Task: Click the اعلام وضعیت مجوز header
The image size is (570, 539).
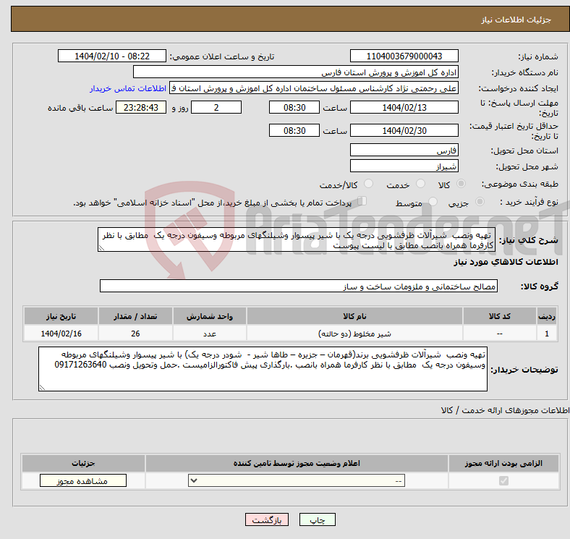Action: (297, 463)
